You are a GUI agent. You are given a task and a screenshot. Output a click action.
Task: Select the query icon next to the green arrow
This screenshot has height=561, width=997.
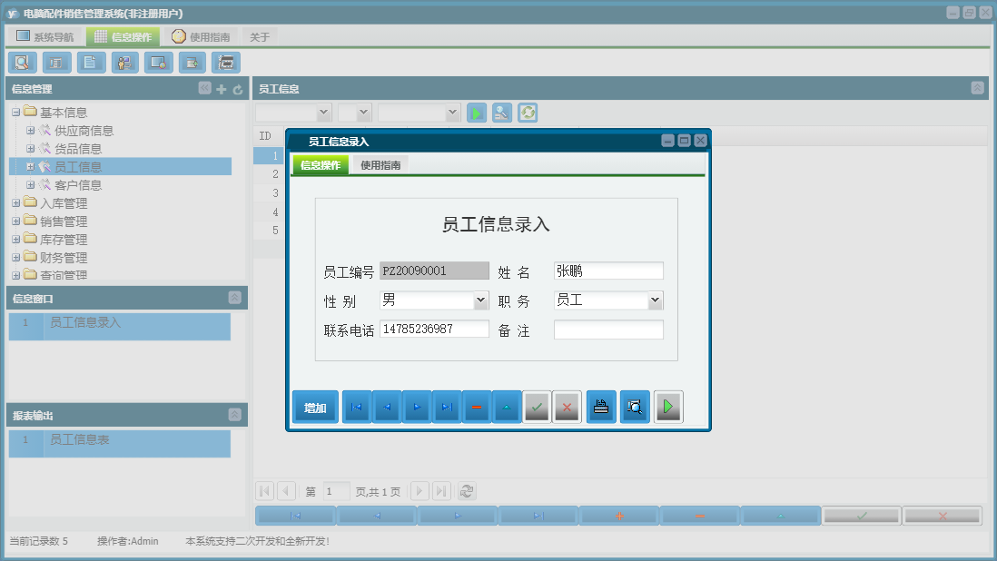tap(501, 113)
